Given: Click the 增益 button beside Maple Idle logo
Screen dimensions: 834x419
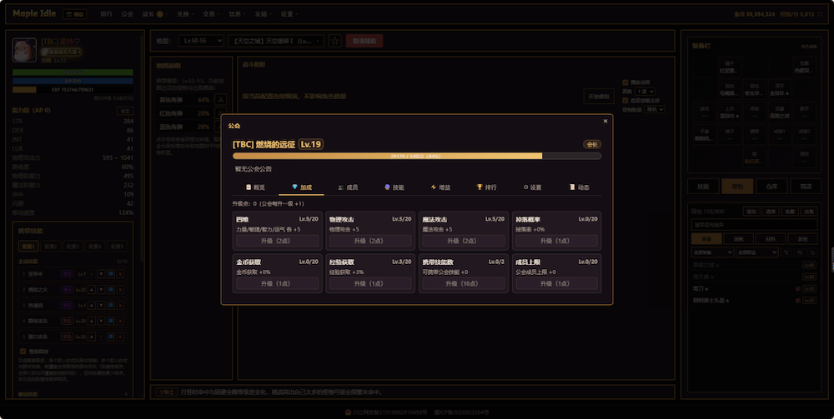Looking at the screenshot, I should [75, 14].
